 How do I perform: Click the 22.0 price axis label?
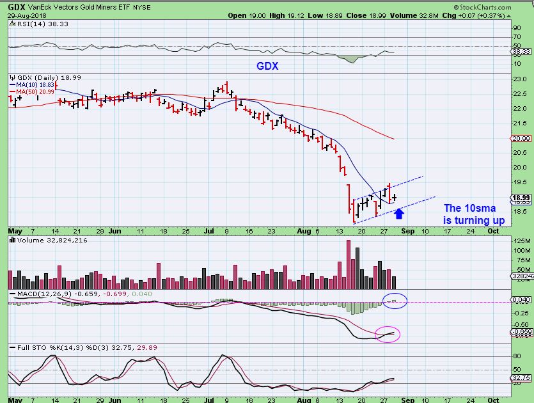(x=520, y=108)
